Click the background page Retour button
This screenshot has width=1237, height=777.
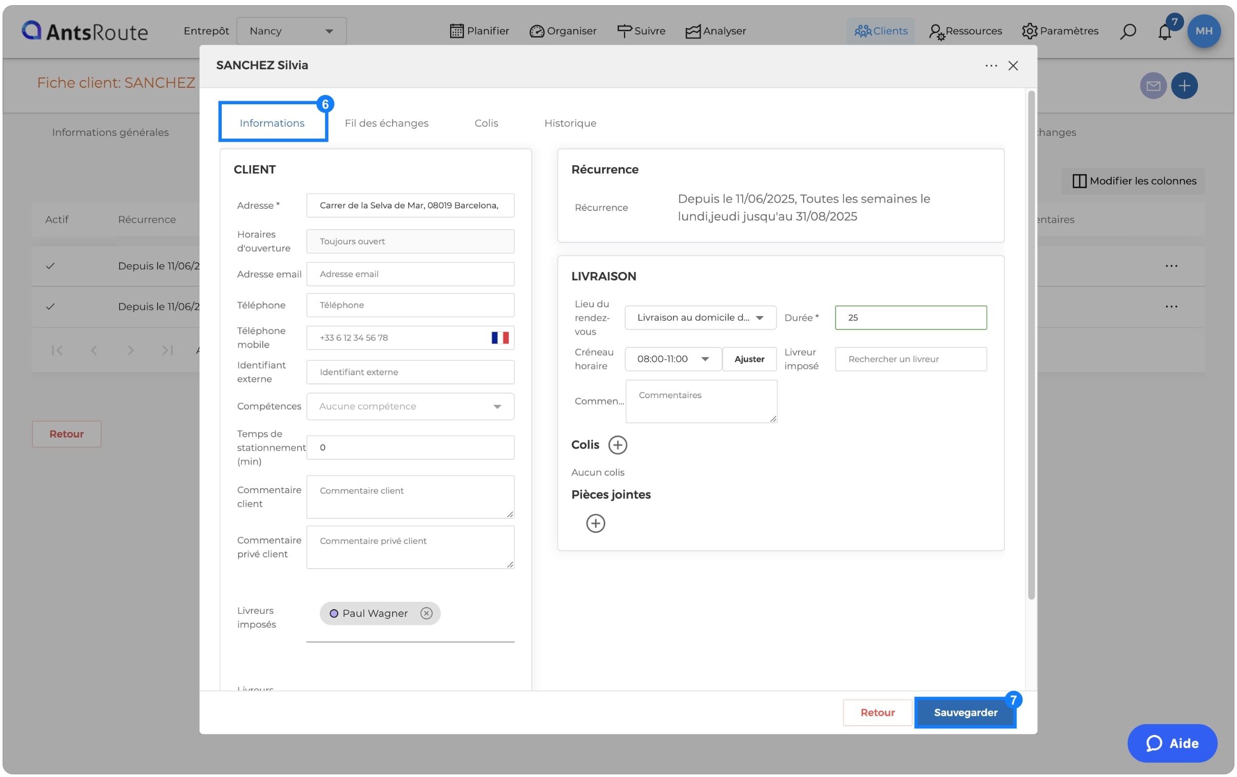click(x=66, y=434)
